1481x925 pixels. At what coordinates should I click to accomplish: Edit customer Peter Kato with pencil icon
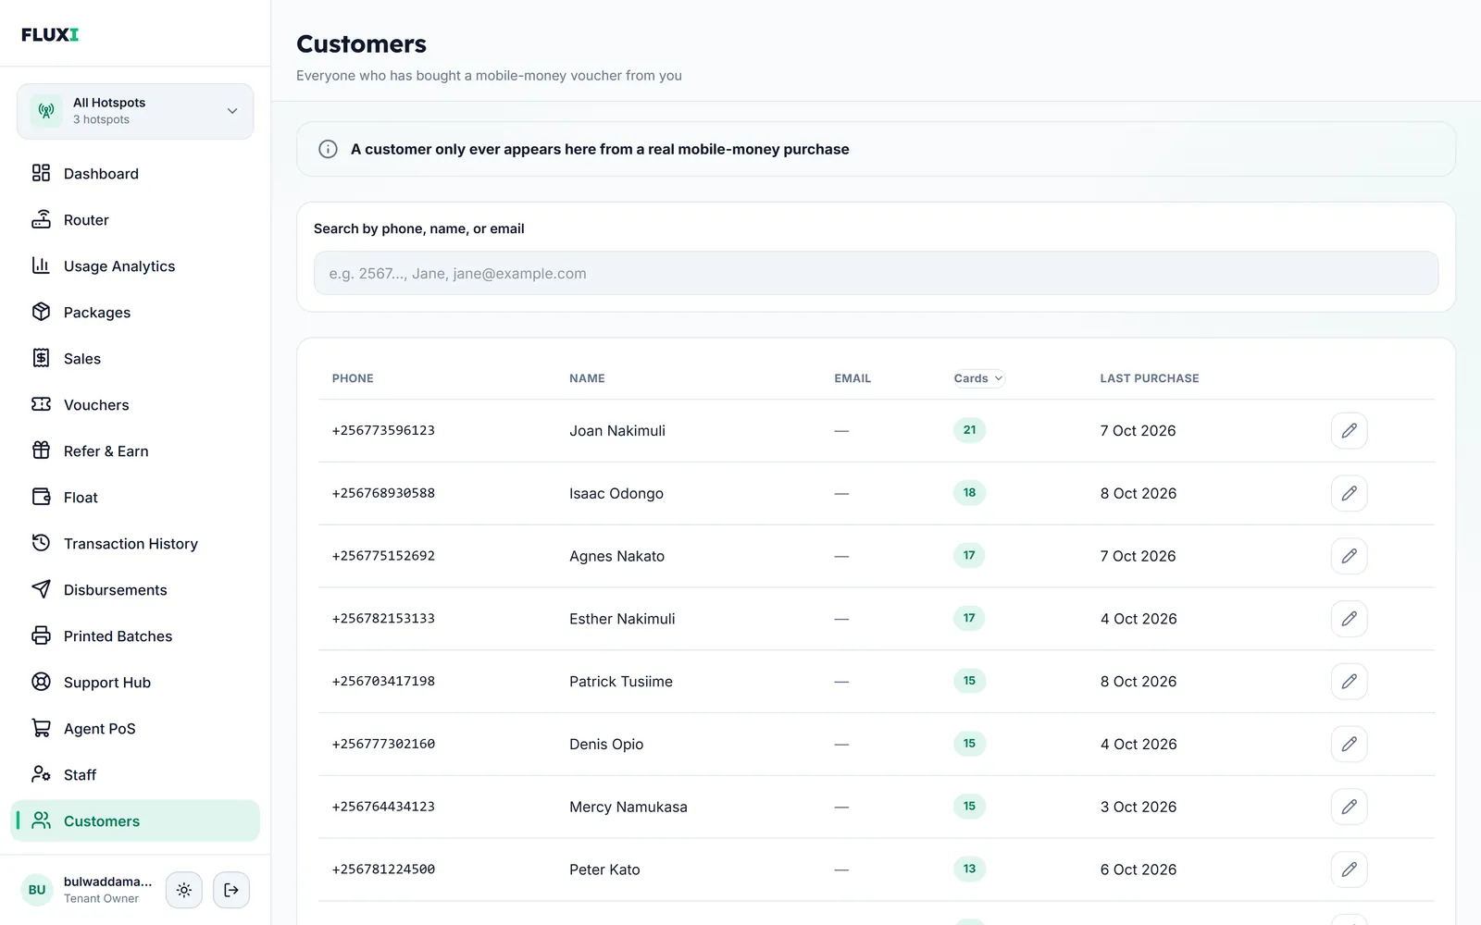coord(1349,869)
